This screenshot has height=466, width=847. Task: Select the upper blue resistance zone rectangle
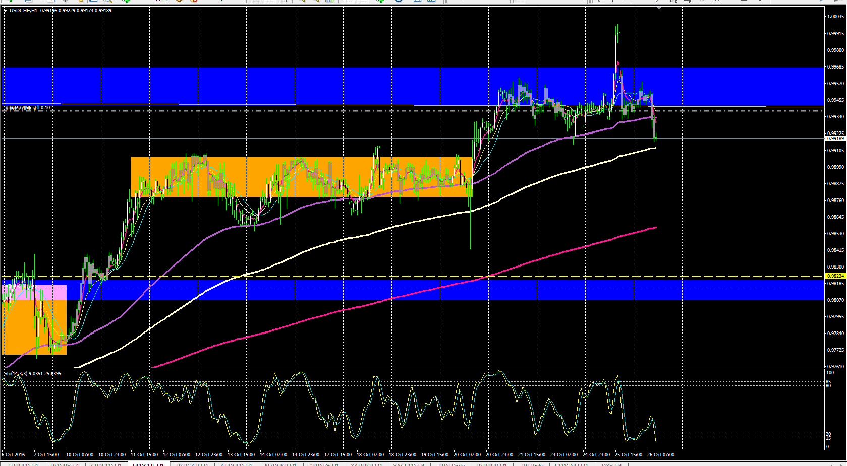413,87
